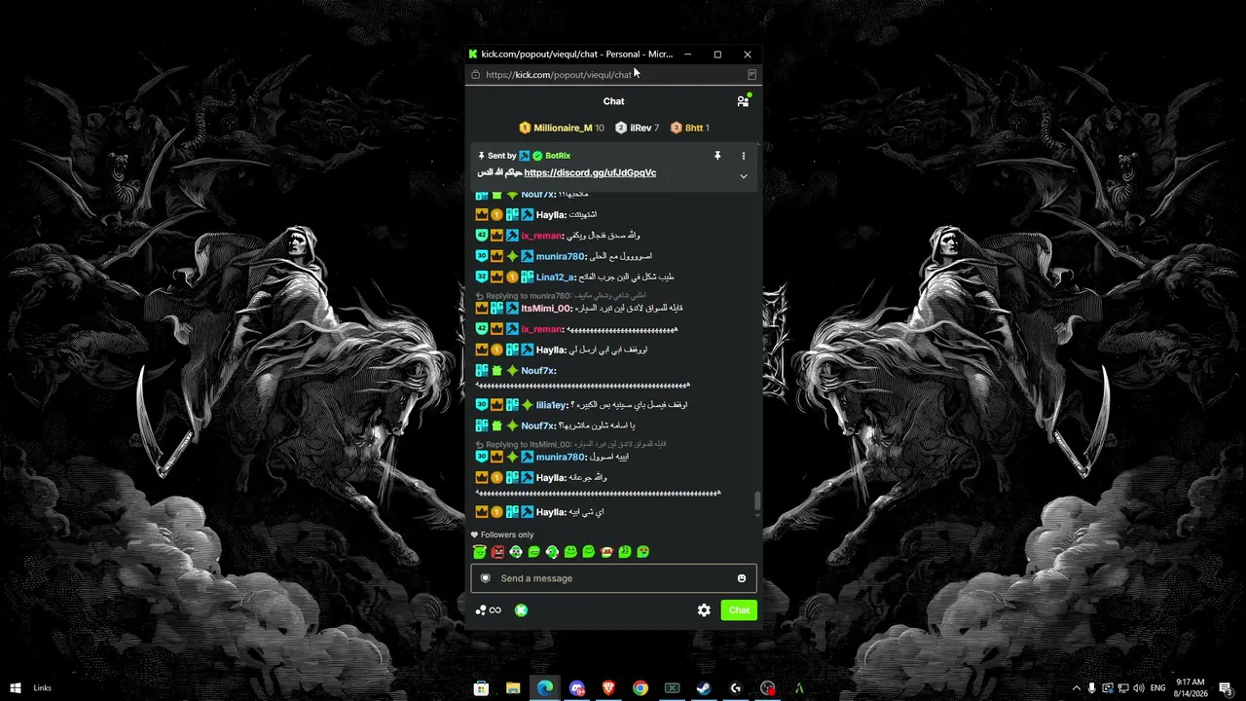Viewport: 1246px width, 701px height.
Task: Open Logitech G HUB from taskbar
Action: tap(736, 688)
